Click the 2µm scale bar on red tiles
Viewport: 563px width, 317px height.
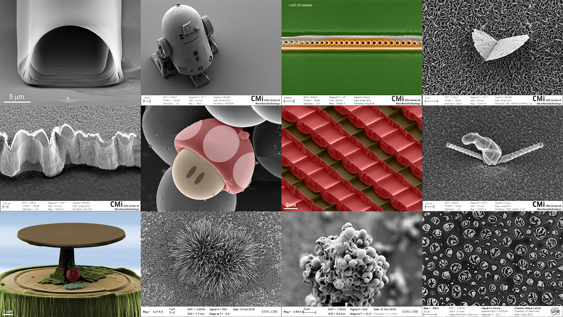(x=290, y=205)
